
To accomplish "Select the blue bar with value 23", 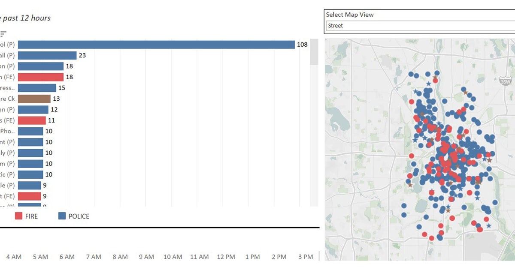I will tap(47, 55).
